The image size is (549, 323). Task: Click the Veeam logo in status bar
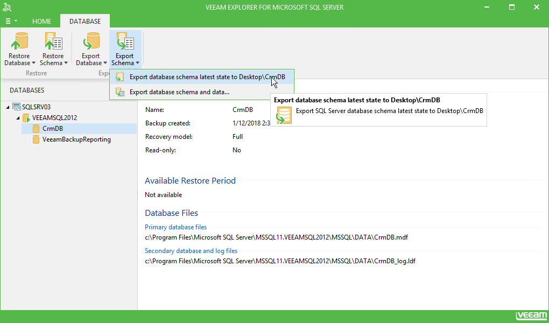(531, 315)
